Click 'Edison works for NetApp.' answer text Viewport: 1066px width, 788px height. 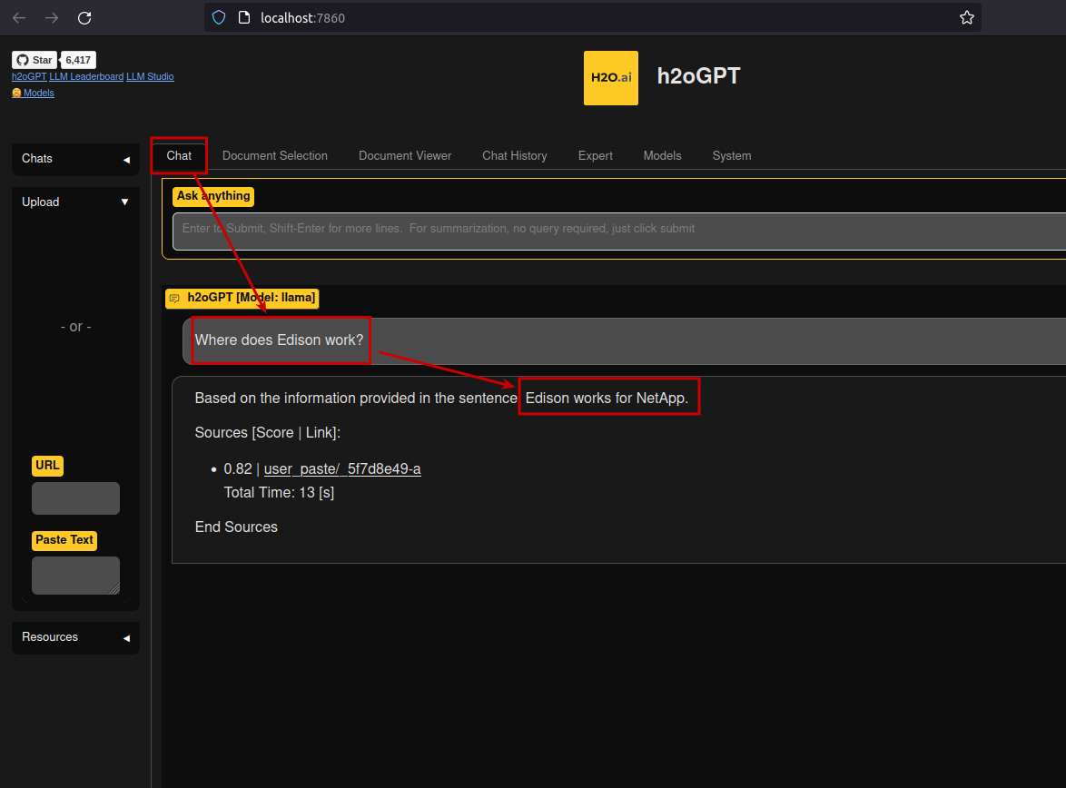click(607, 398)
